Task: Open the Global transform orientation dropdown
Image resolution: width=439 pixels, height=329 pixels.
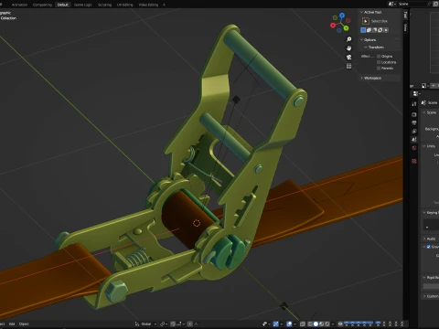Action: 145,324
